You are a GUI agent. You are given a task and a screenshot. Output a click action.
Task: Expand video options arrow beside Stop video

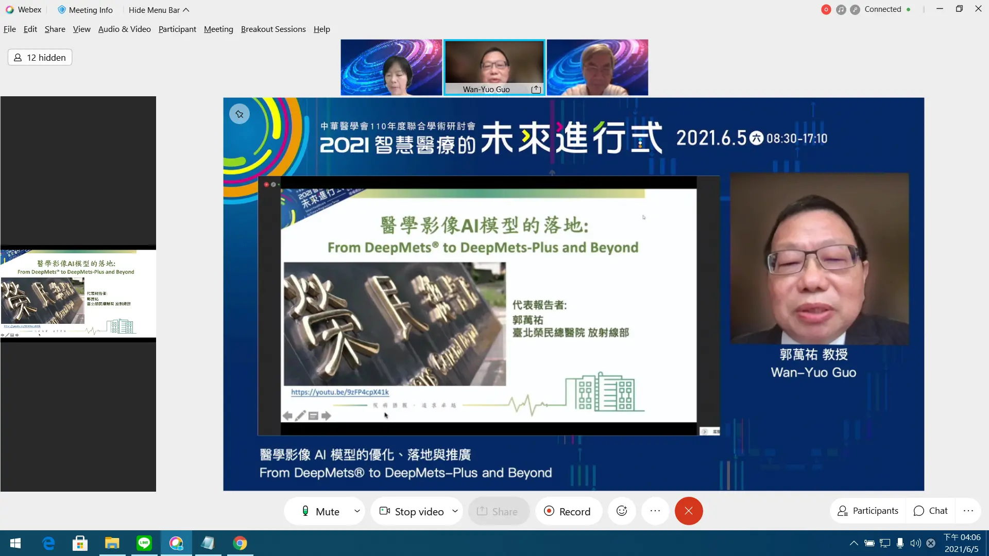click(x=455, y=511)
